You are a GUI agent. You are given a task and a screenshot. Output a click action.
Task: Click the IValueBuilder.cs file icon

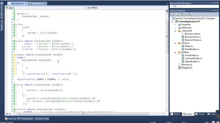pos(183,49)
